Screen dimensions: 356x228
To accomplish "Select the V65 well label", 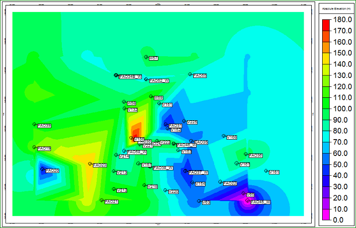I will click(250, 195).
